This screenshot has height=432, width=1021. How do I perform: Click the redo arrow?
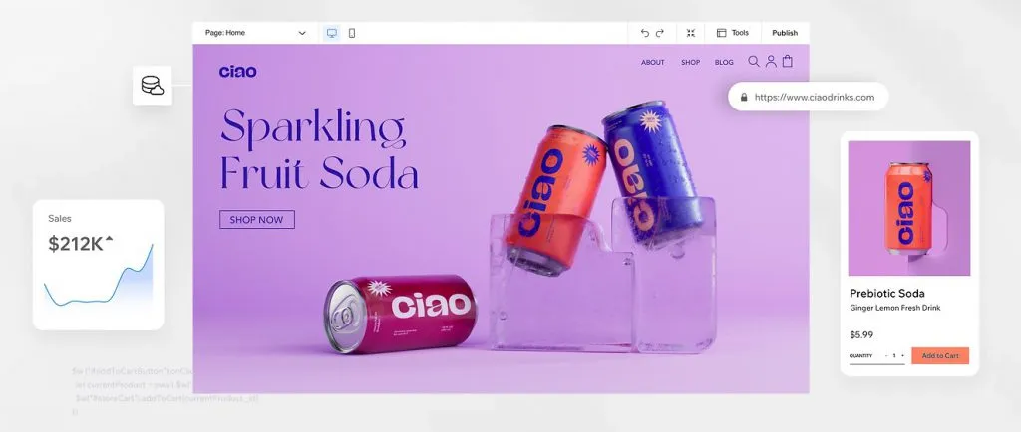tap(660, 33)
